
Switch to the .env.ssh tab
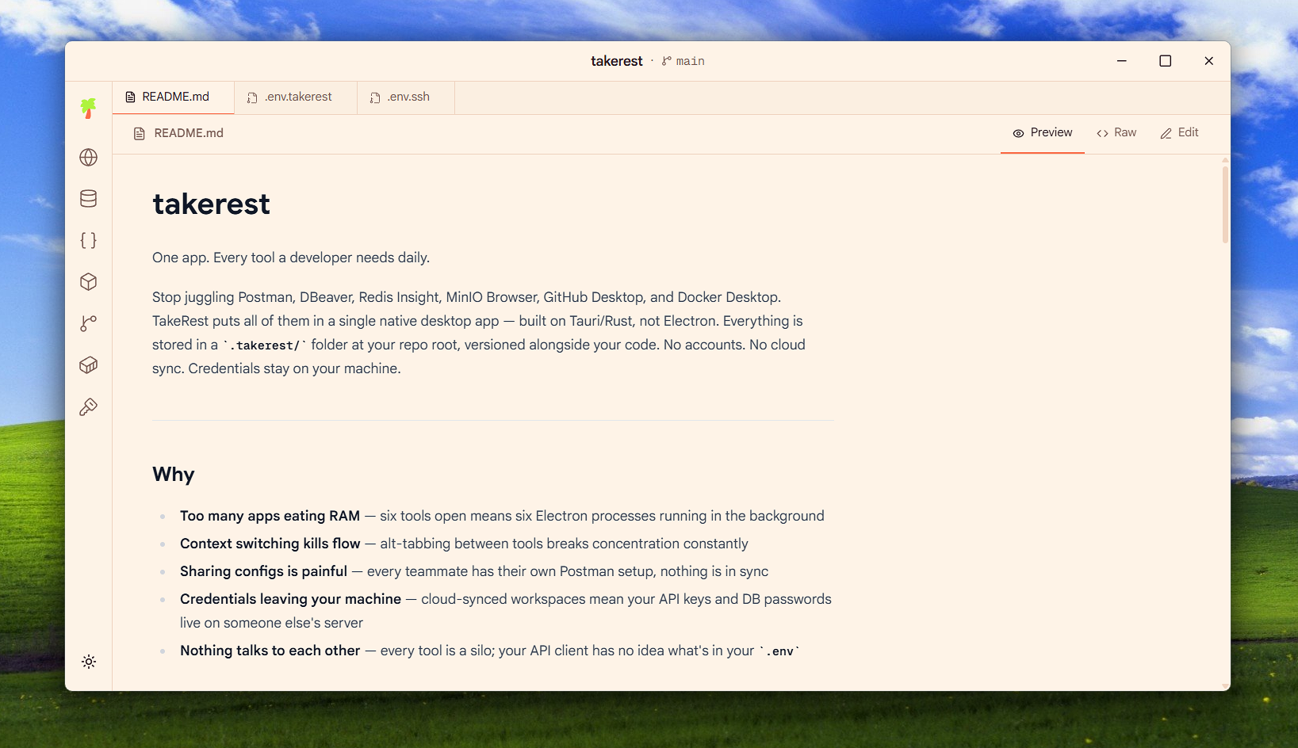click(406, 97)
